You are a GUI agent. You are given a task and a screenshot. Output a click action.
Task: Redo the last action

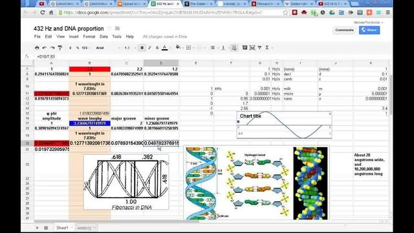point(52,48)
